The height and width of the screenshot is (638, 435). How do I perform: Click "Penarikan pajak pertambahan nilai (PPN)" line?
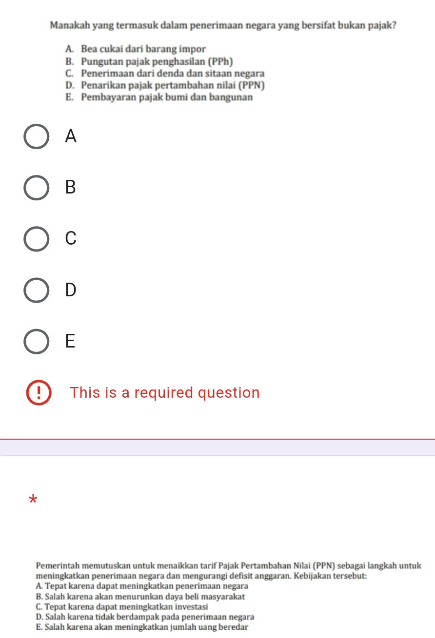coord(173,85)
